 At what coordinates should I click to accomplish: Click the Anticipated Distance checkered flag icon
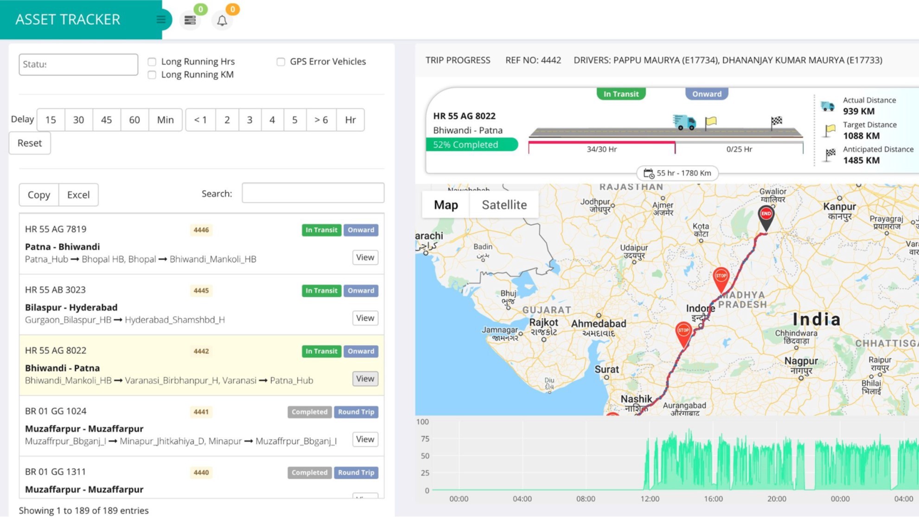pos(830,155)
